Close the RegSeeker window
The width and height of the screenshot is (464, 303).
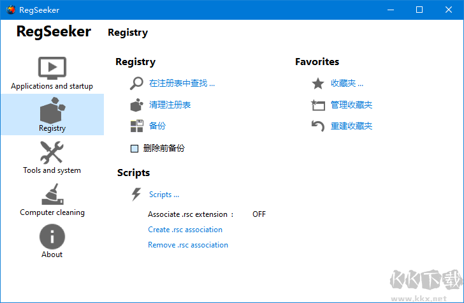449,10
